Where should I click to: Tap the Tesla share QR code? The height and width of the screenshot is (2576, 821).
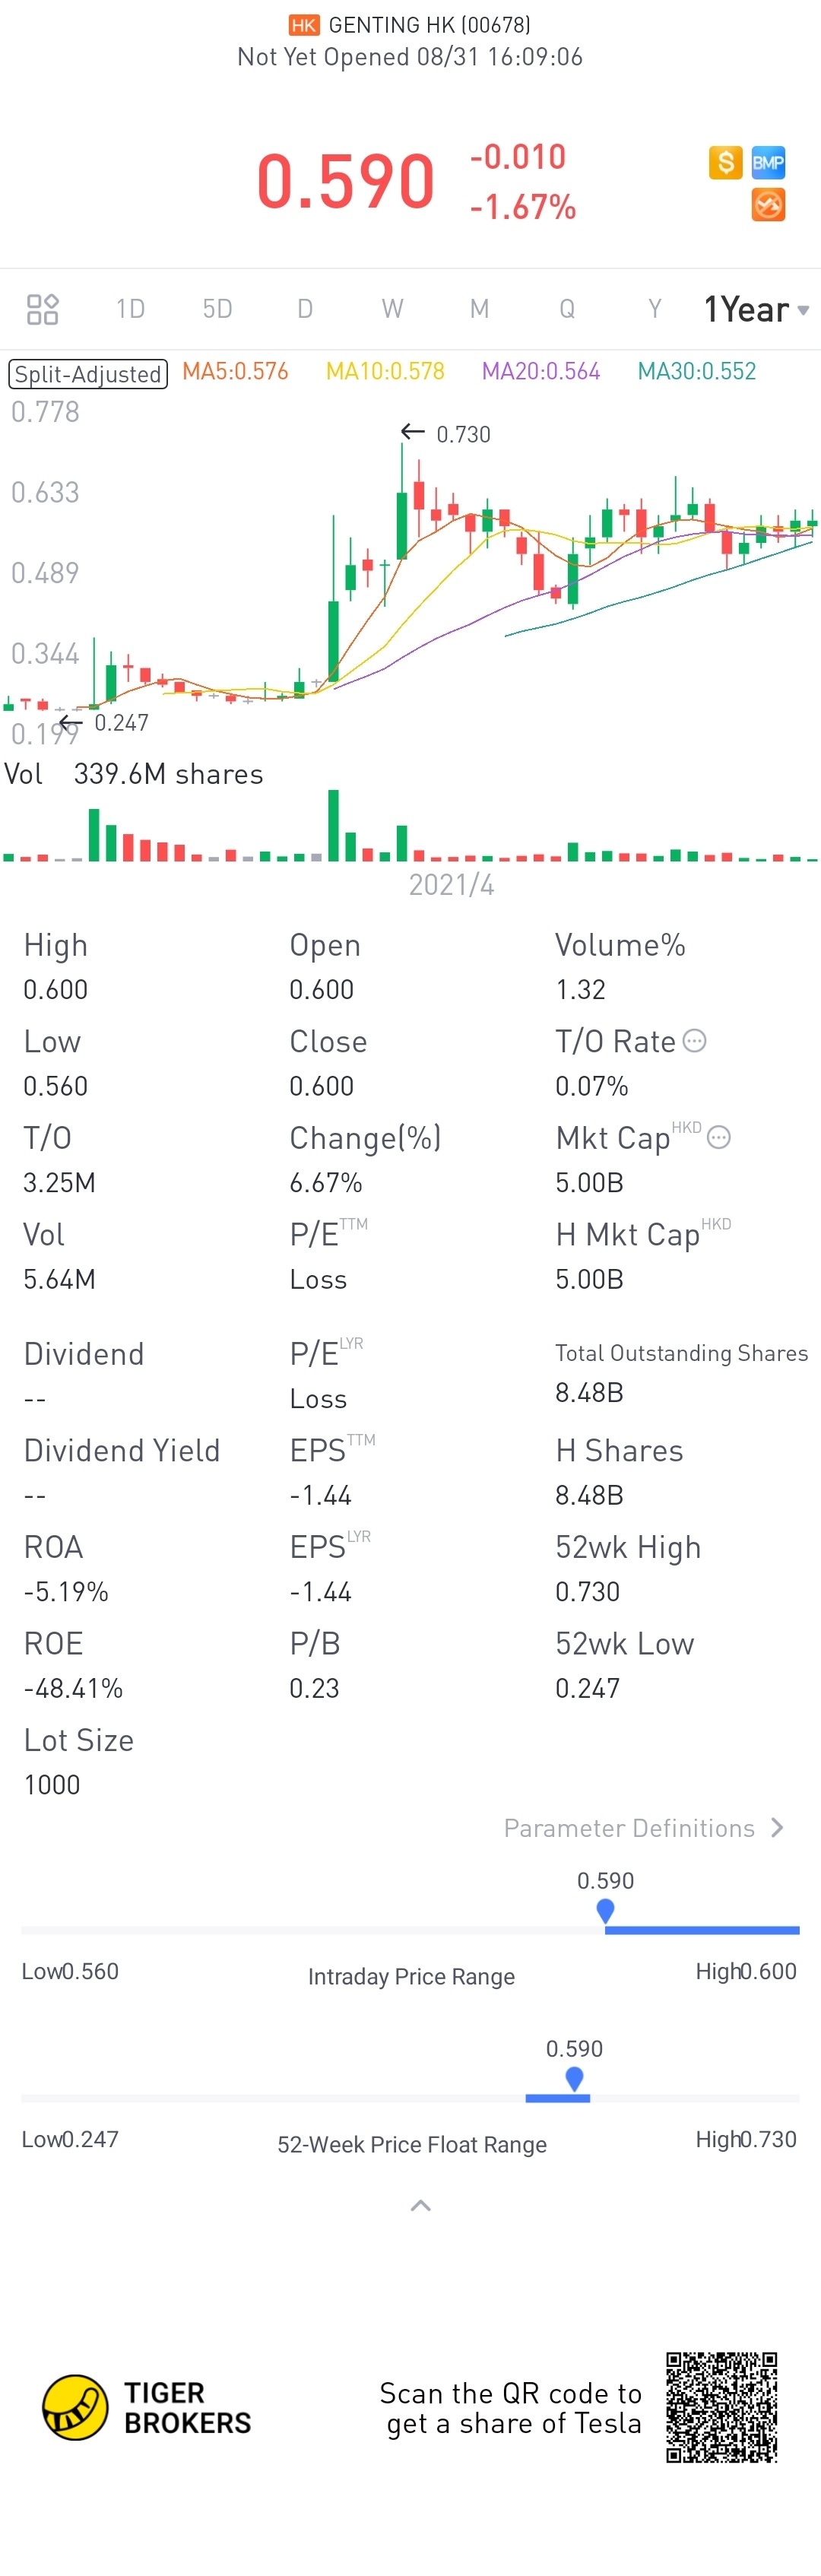[x=722, y=2407]
